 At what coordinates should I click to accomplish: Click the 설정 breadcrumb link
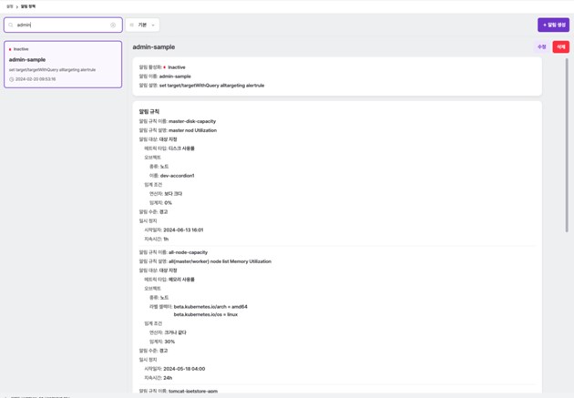(x=9, y=6)
